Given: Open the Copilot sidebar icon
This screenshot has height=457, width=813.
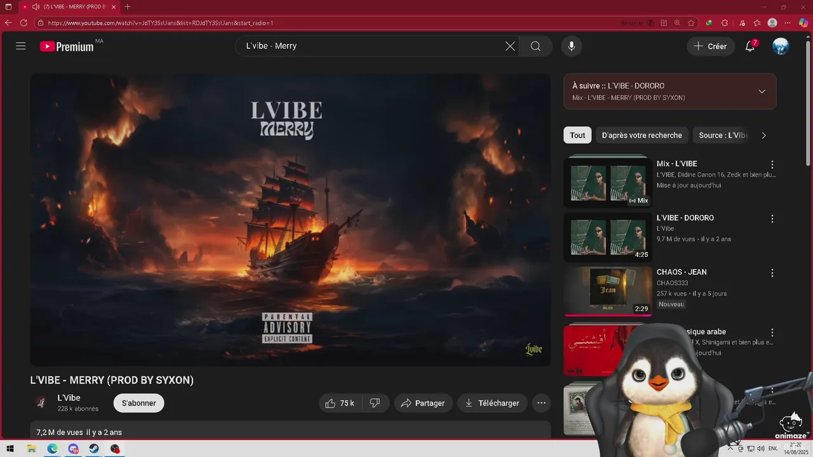Looking at the screenshot, I should coord(803,23).
